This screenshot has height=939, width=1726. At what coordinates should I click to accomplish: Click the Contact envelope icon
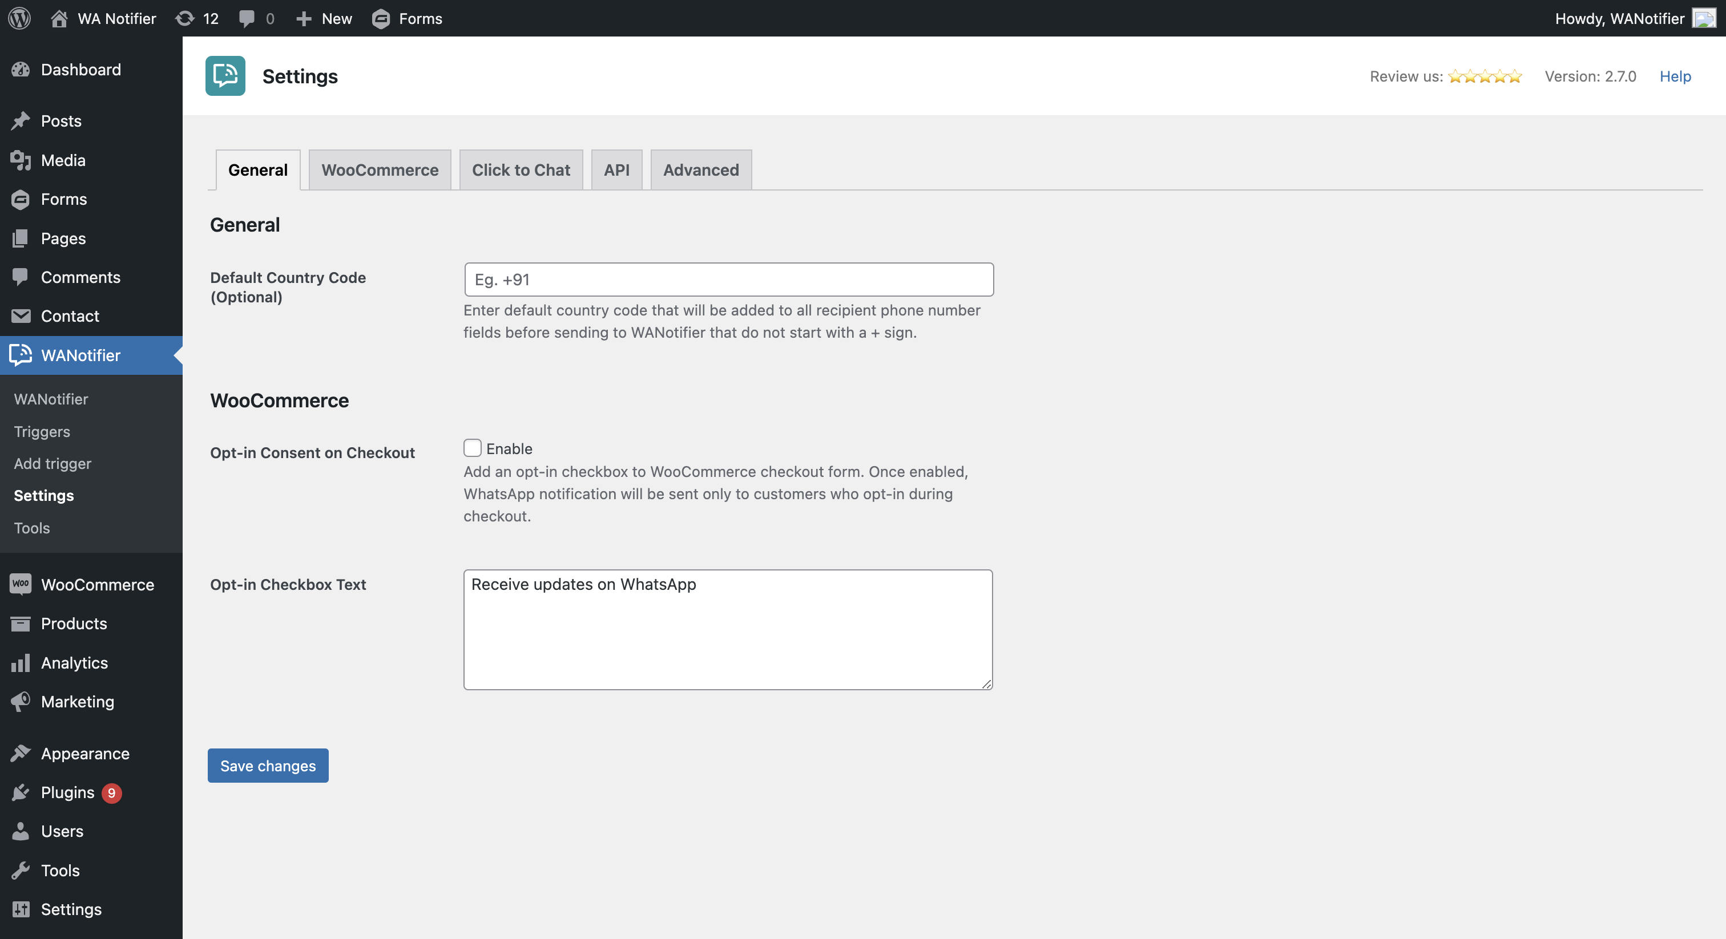(x=21, y=315)
